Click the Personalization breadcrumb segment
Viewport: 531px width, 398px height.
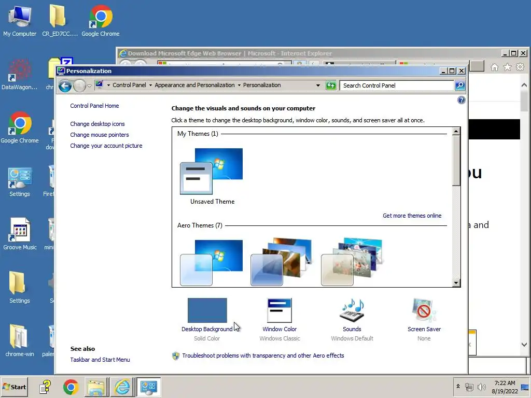click(262, 85)
